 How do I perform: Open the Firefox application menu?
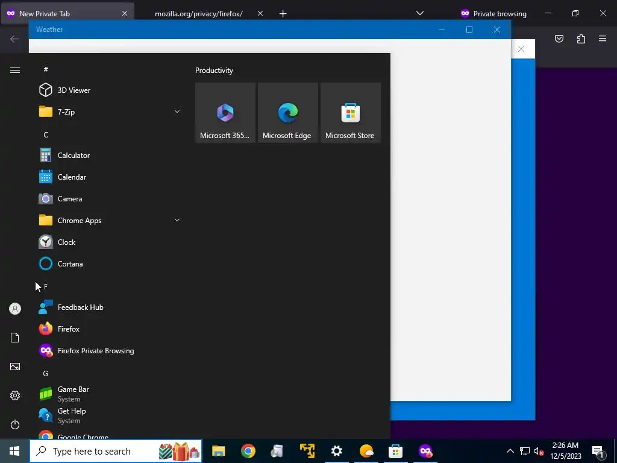[x=603, y=39]
